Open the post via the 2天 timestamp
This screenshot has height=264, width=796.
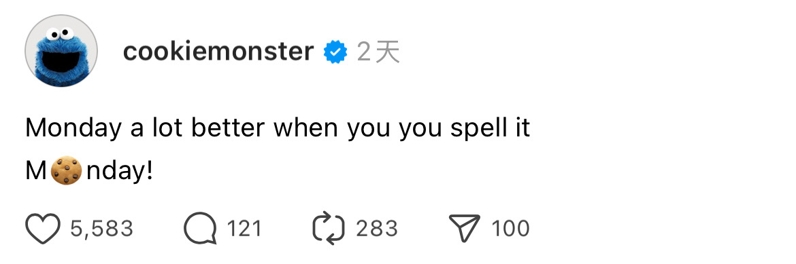[378, 52]
